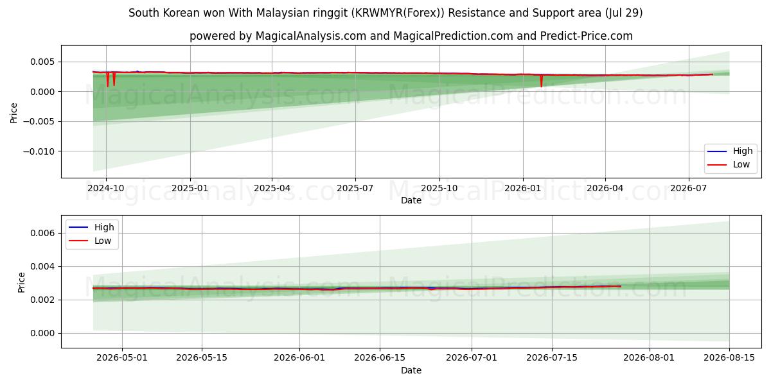Click the '2026-06-15' tick label on the bottom chart
Viewport: 771px width, 385px height.
click(380, 359)
